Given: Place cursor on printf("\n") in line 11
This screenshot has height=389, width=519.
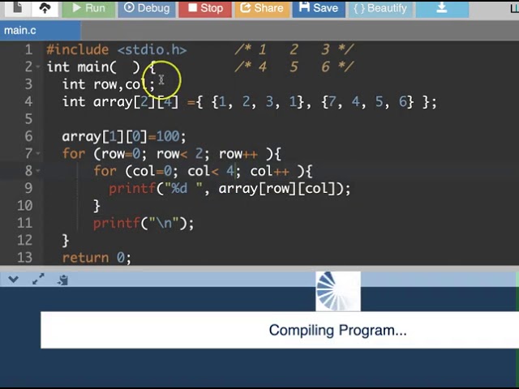Looking at the screenshot, I should click(144, 223).
